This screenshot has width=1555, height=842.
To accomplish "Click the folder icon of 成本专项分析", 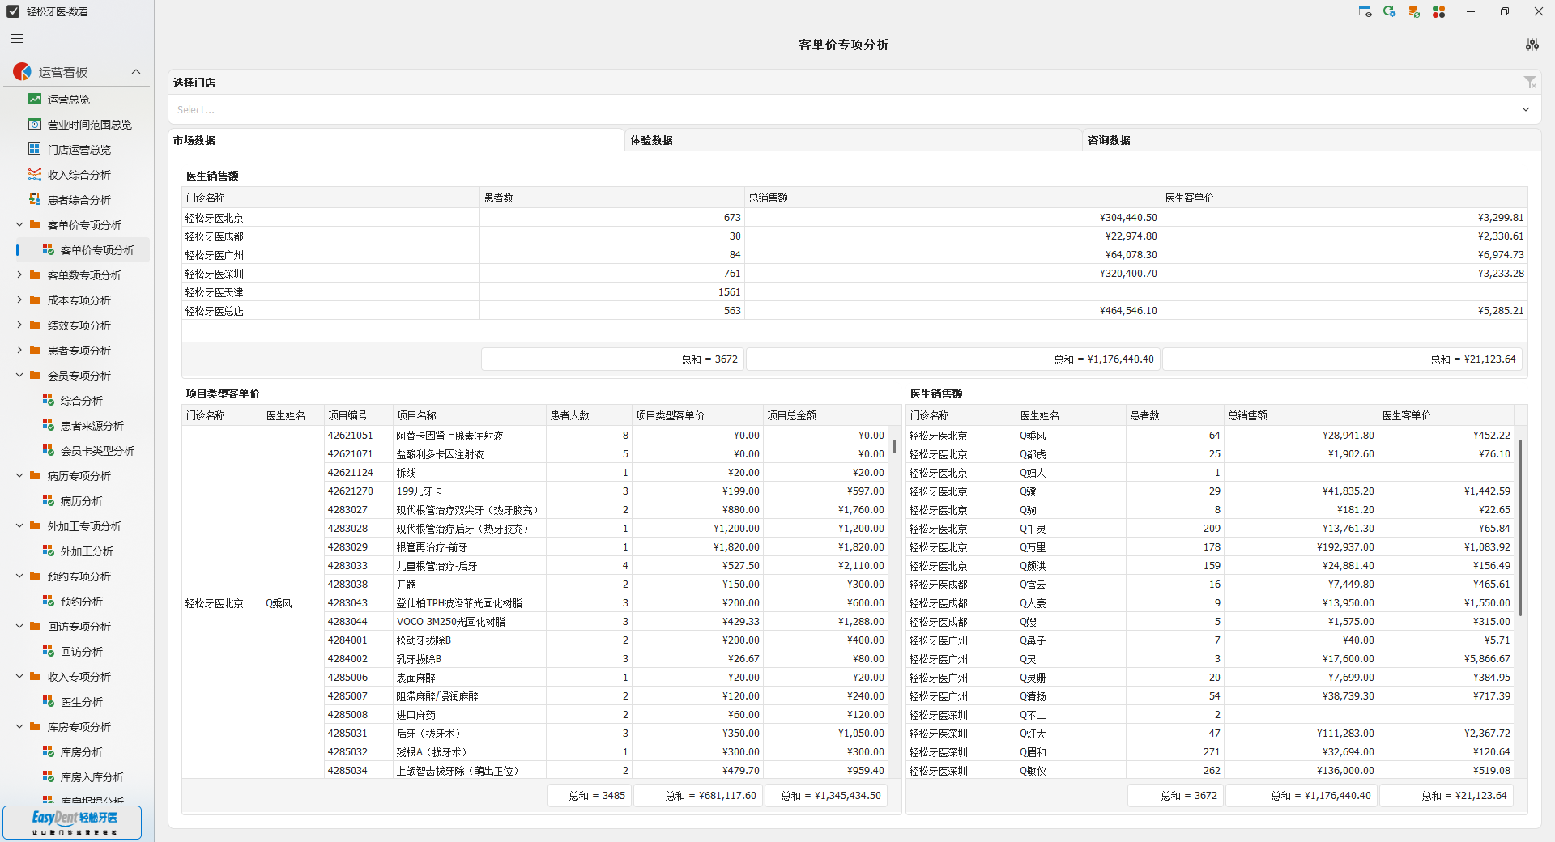I will 35,300.
